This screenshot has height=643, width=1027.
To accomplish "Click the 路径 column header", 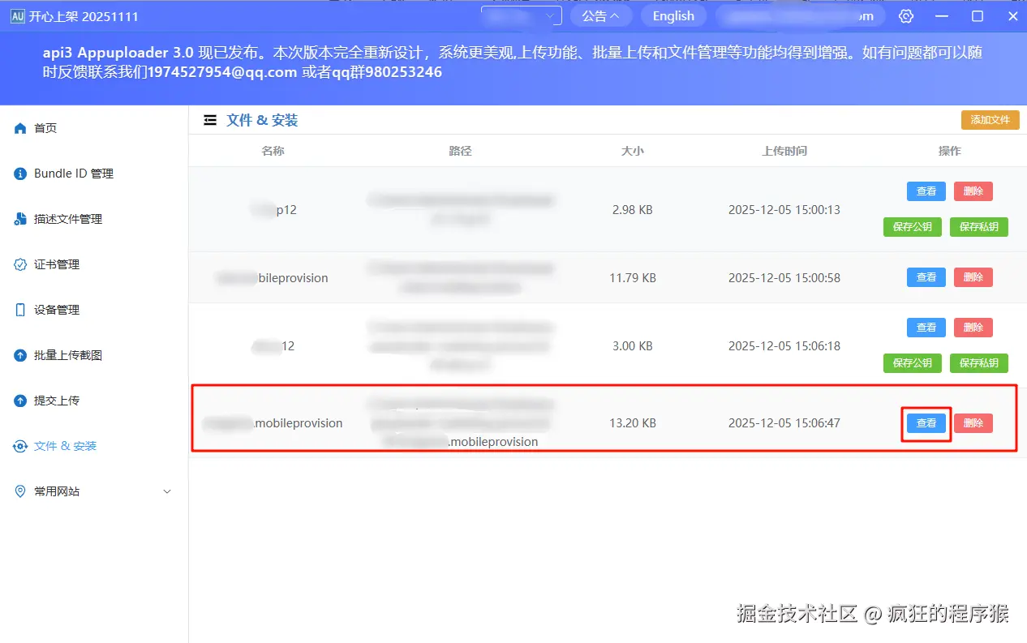I will (x=460, y=151).
